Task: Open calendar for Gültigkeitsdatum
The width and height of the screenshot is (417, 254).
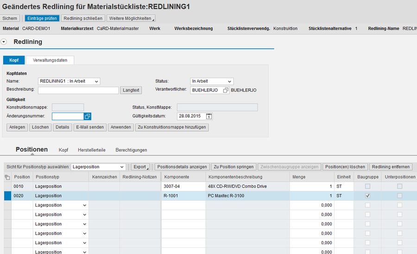Action: click(x=209, y=116)
